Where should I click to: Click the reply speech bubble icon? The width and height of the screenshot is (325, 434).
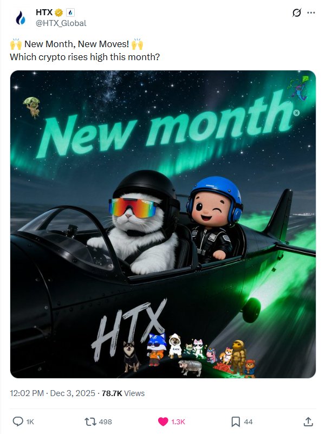click(18, 422)
